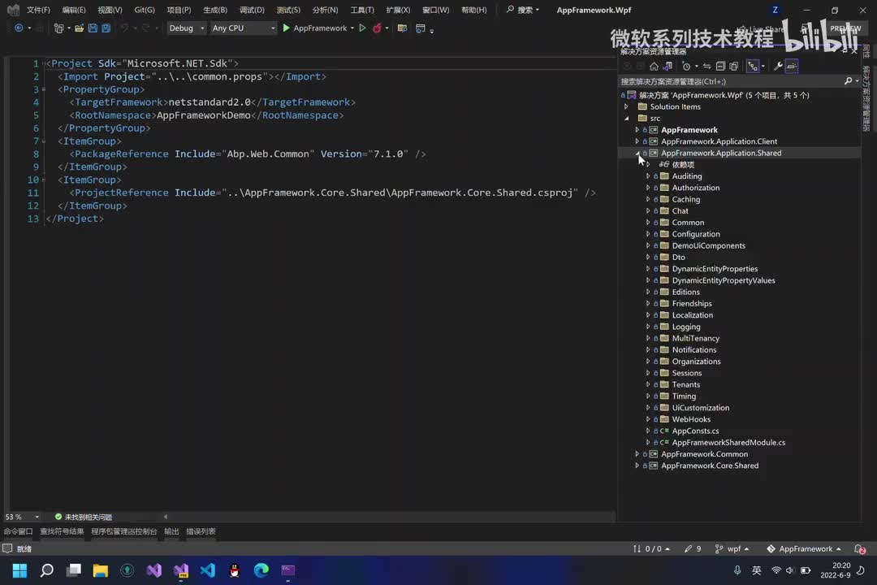877x585 pixels.
Task: Collapse PropertyGroup at line 3 in editor
Action: coord(44,89)
